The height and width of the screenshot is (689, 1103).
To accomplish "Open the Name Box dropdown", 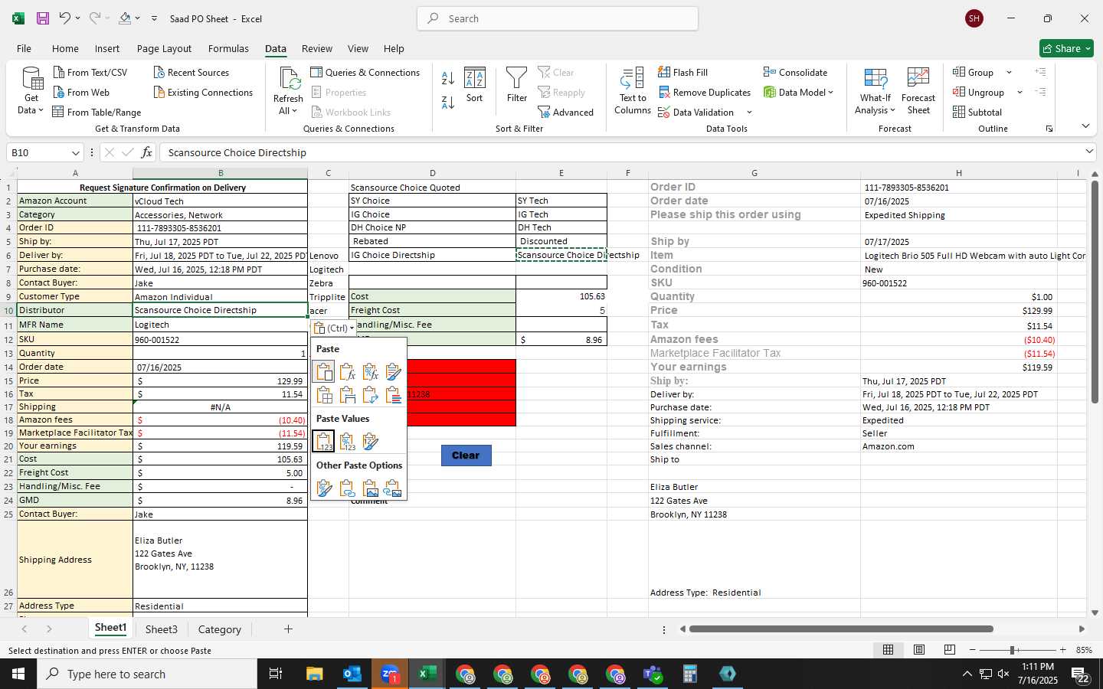I will pyautogui.click(x=75, y=153).
